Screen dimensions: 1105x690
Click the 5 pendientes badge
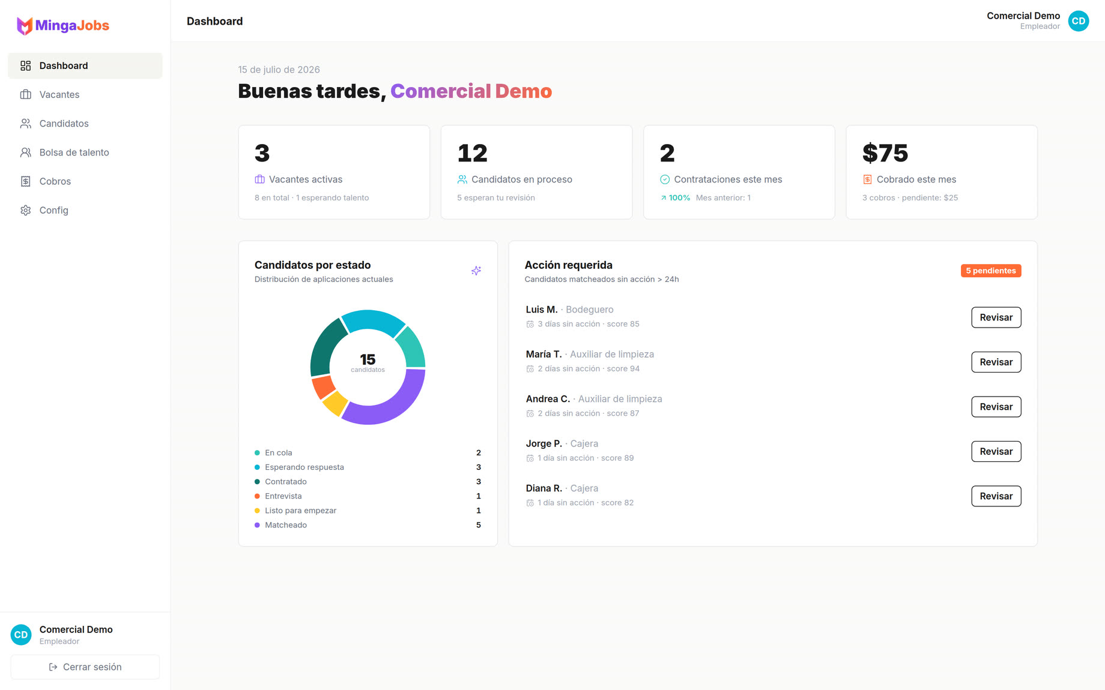point(991,271)
